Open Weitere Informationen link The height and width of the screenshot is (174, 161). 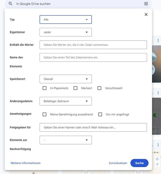(26, 163)
